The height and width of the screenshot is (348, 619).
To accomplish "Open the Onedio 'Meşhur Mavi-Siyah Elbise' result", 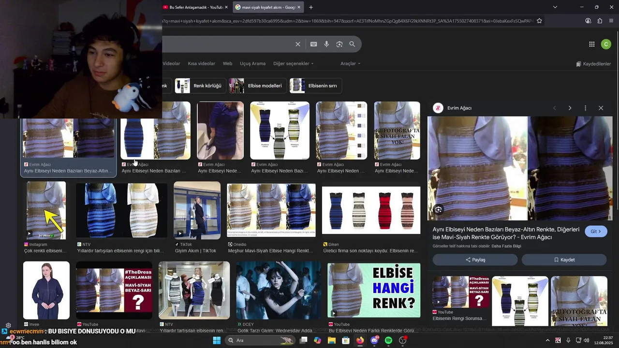I will (271, 210).
